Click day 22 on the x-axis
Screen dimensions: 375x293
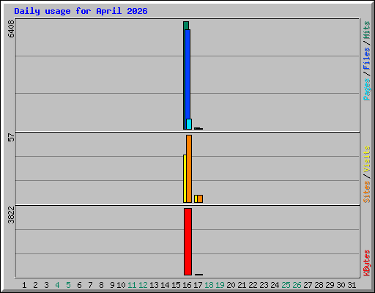click(253, 285)
